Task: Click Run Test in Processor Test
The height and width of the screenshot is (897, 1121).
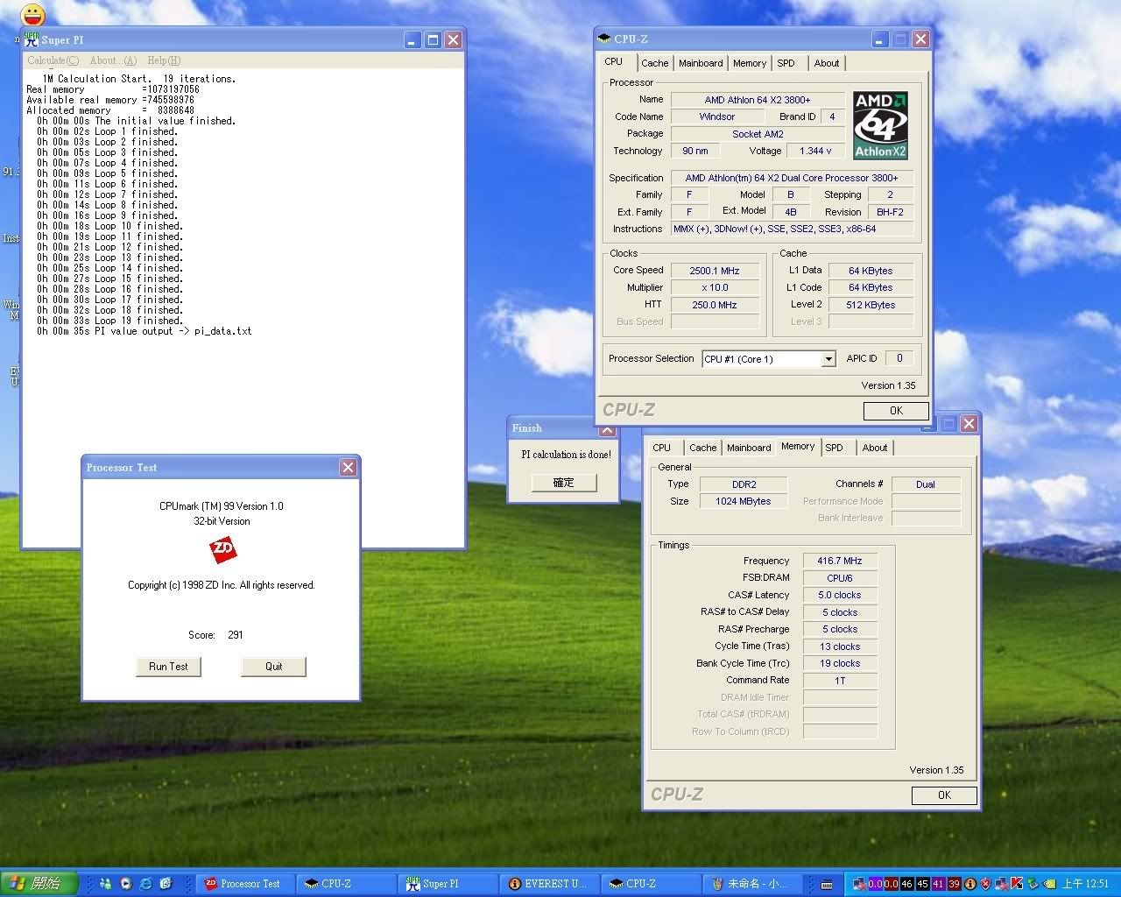Action: coord(168,667)
